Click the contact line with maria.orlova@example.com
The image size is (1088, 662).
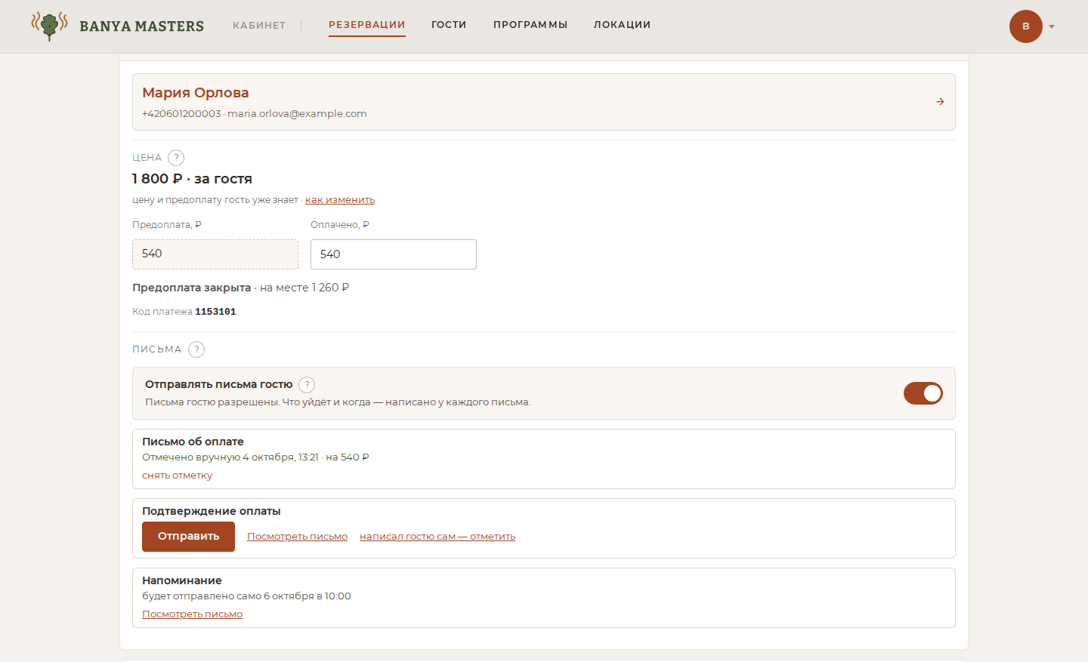pyautogui.click(x=255, y=114)
